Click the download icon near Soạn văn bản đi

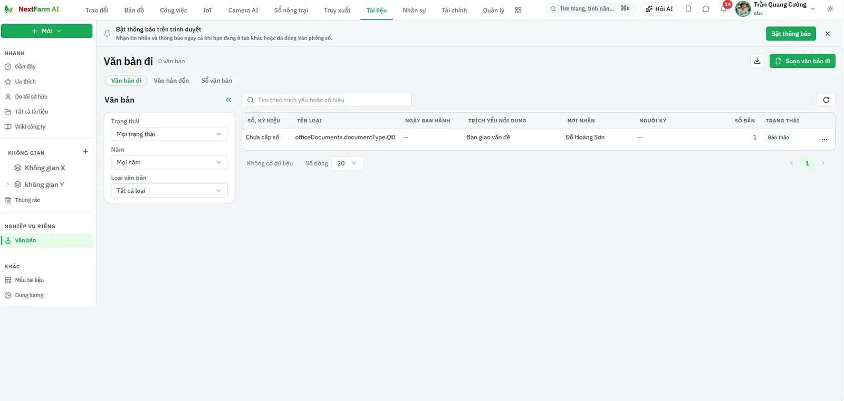click(757, 61)
